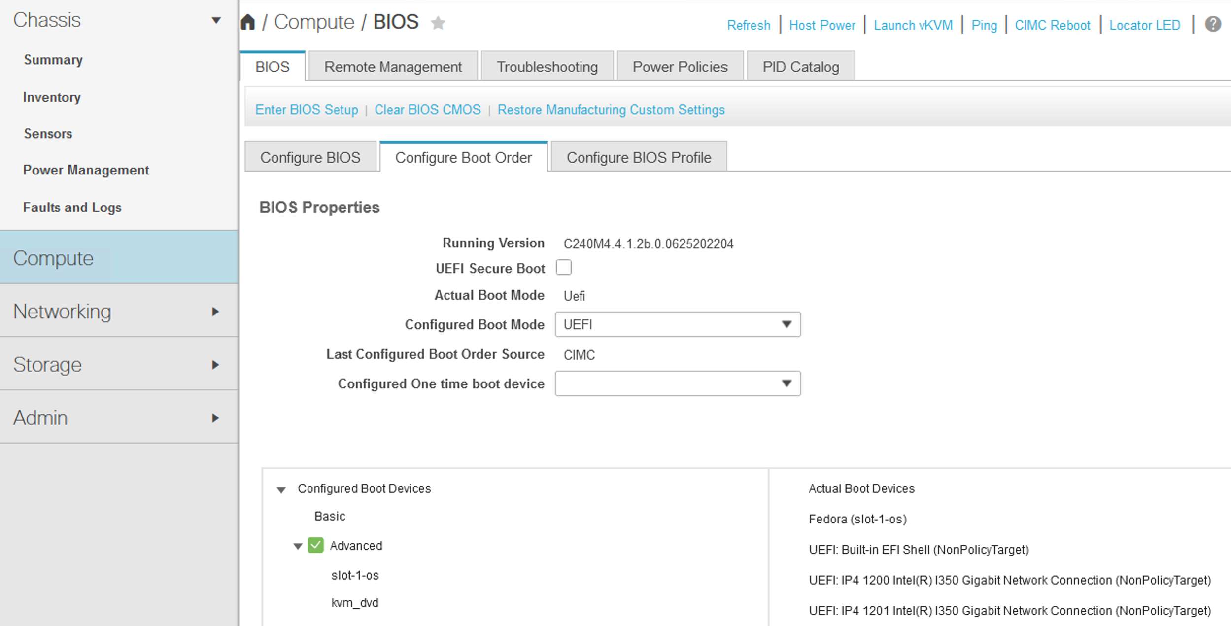1231x626 pixels.
Task: Toggle the UEFI Secure Boot checkbox
Action: pos(564,268)
